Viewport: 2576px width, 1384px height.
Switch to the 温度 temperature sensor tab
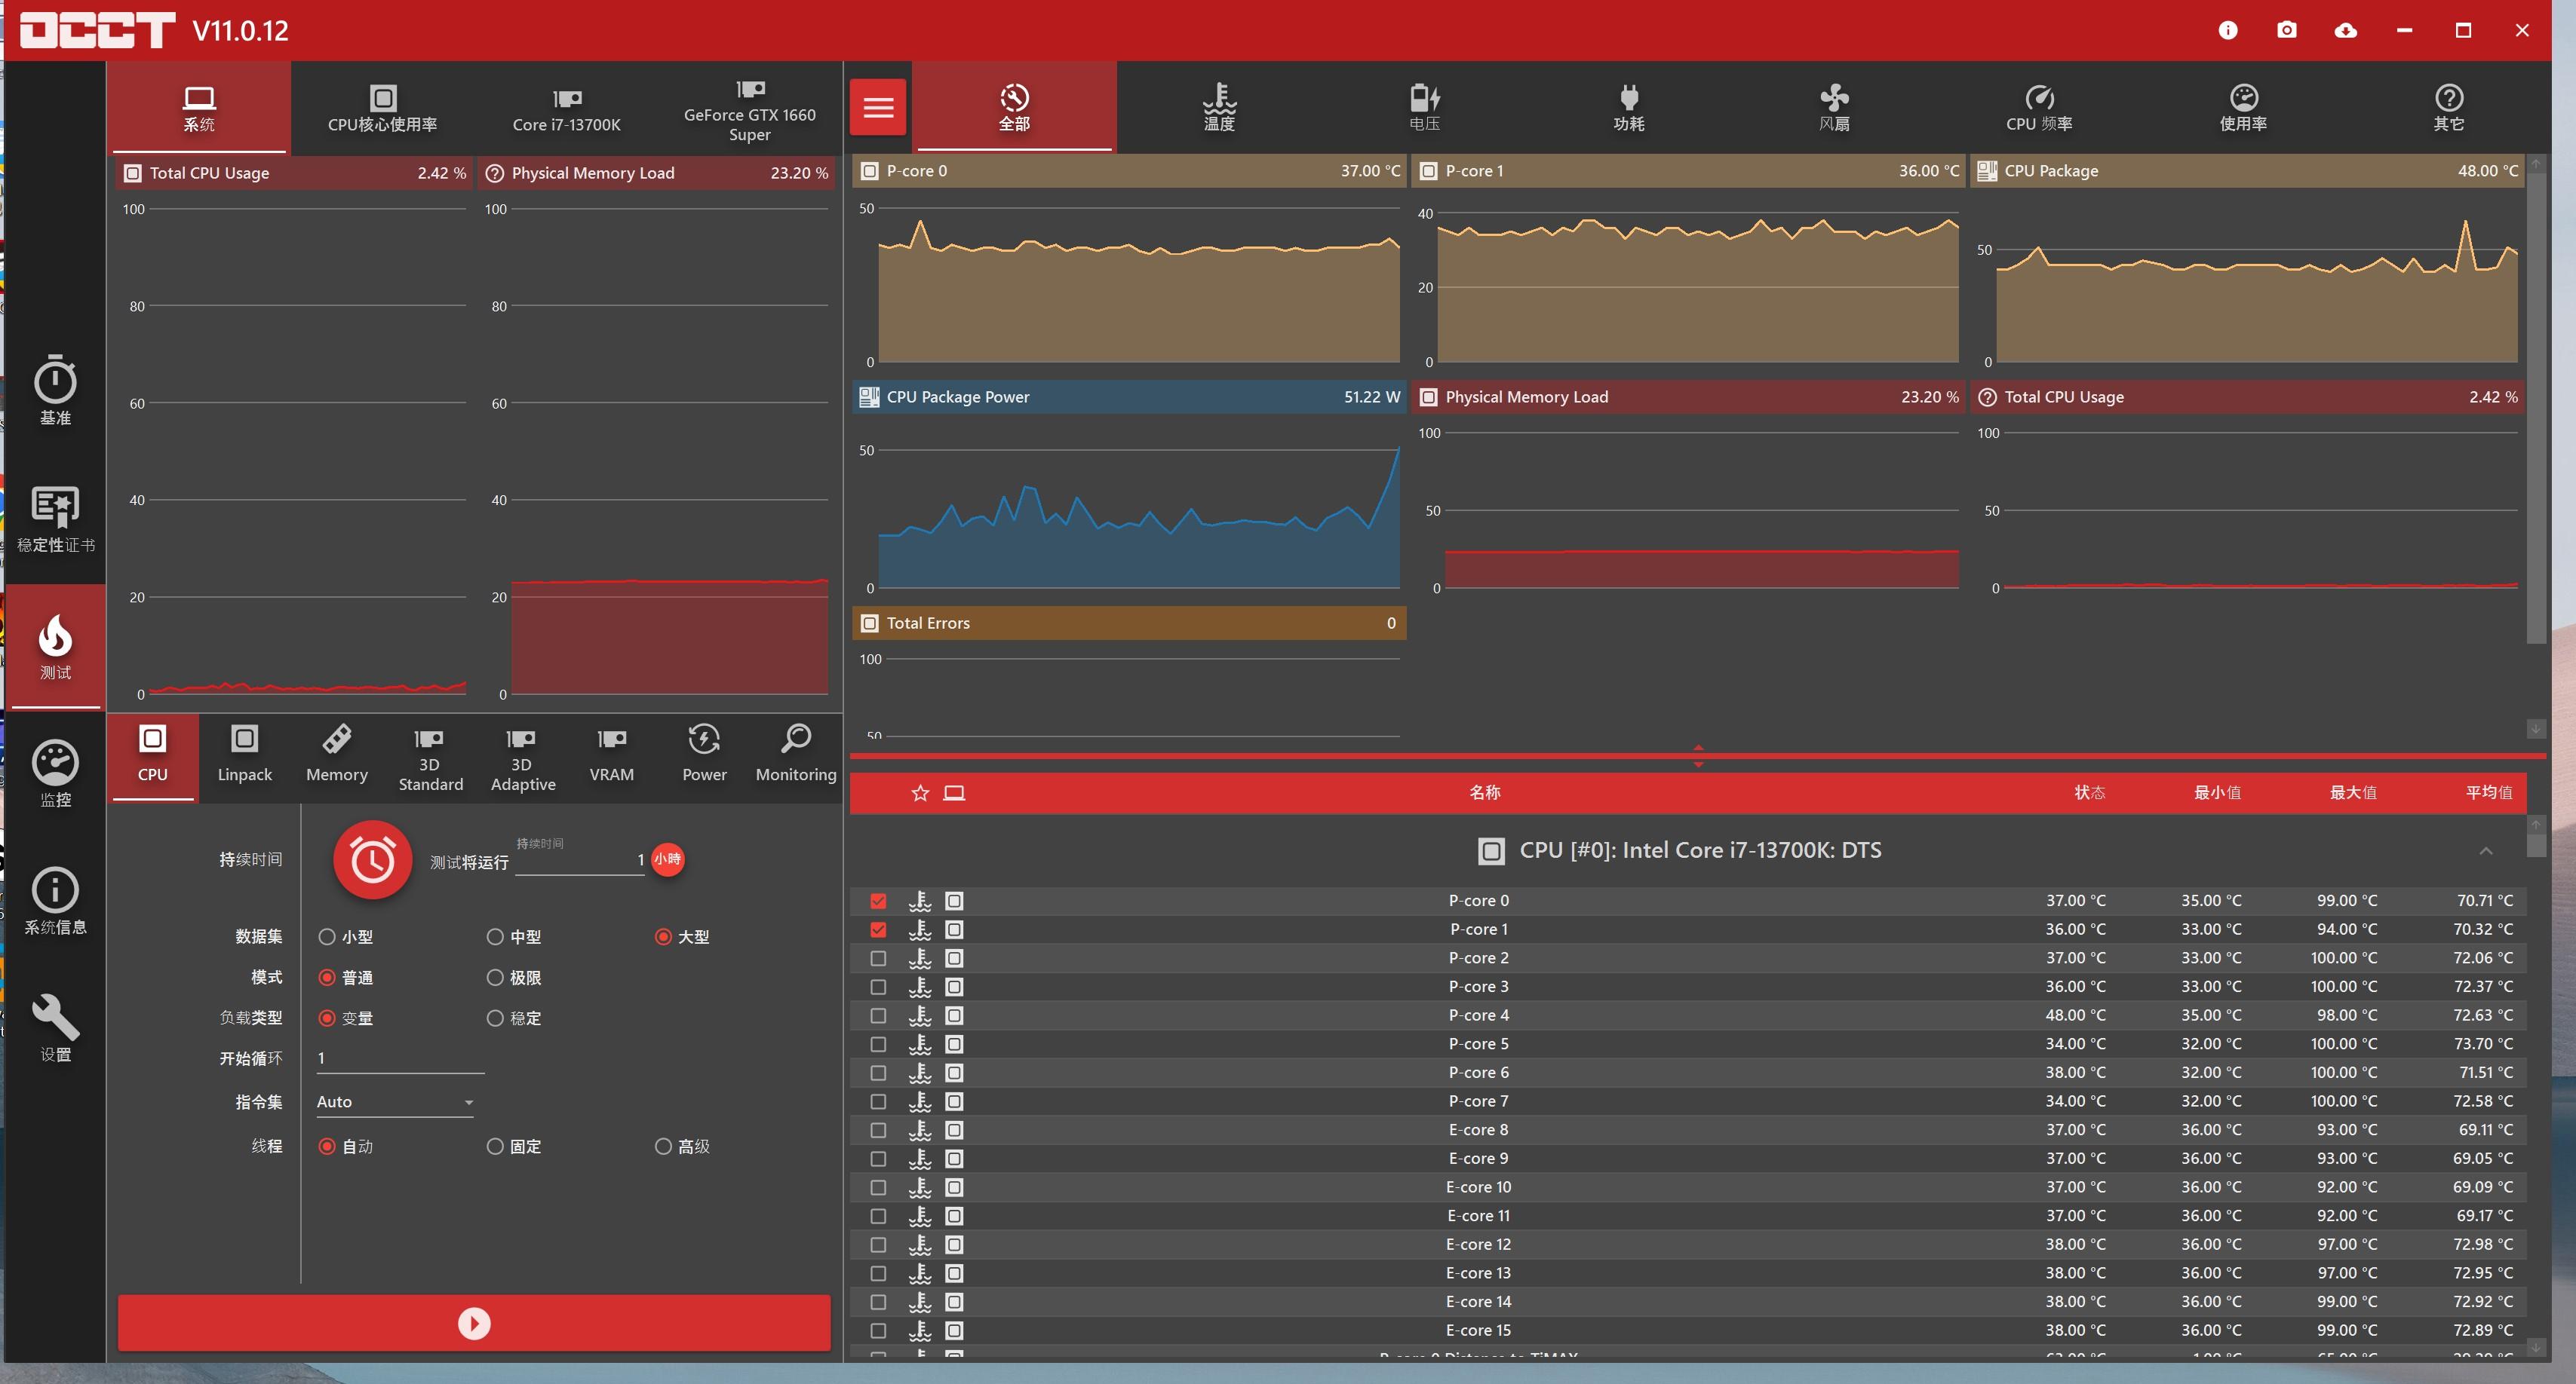1219,107
